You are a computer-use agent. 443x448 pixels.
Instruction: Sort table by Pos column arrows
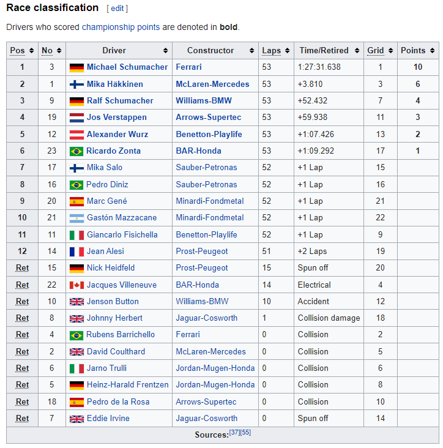pyautogui.click(x=31, y=51)
